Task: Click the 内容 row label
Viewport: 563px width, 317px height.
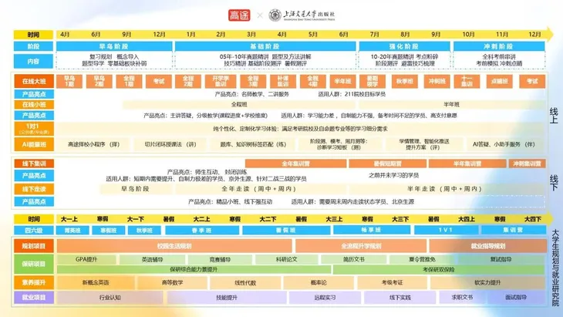Action: (33, 62)
